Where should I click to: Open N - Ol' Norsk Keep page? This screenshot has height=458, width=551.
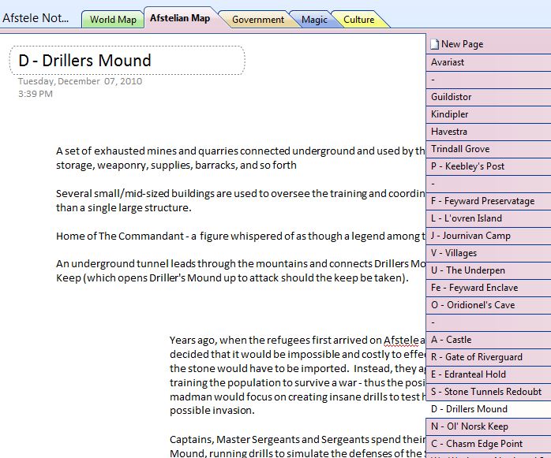click(x=489, y=426)
